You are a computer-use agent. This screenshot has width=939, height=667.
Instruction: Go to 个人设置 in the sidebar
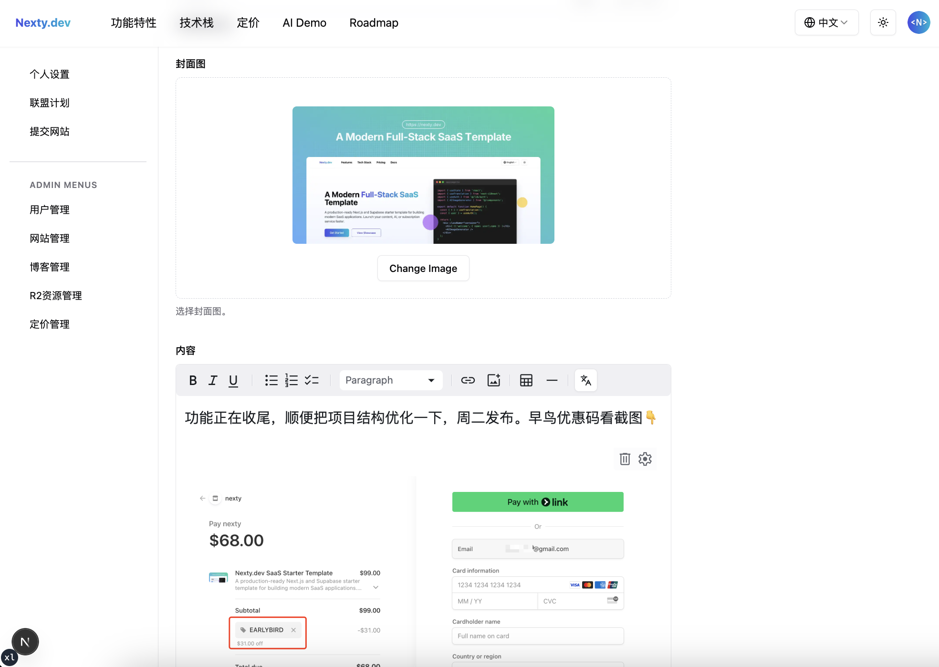[50, 74]
